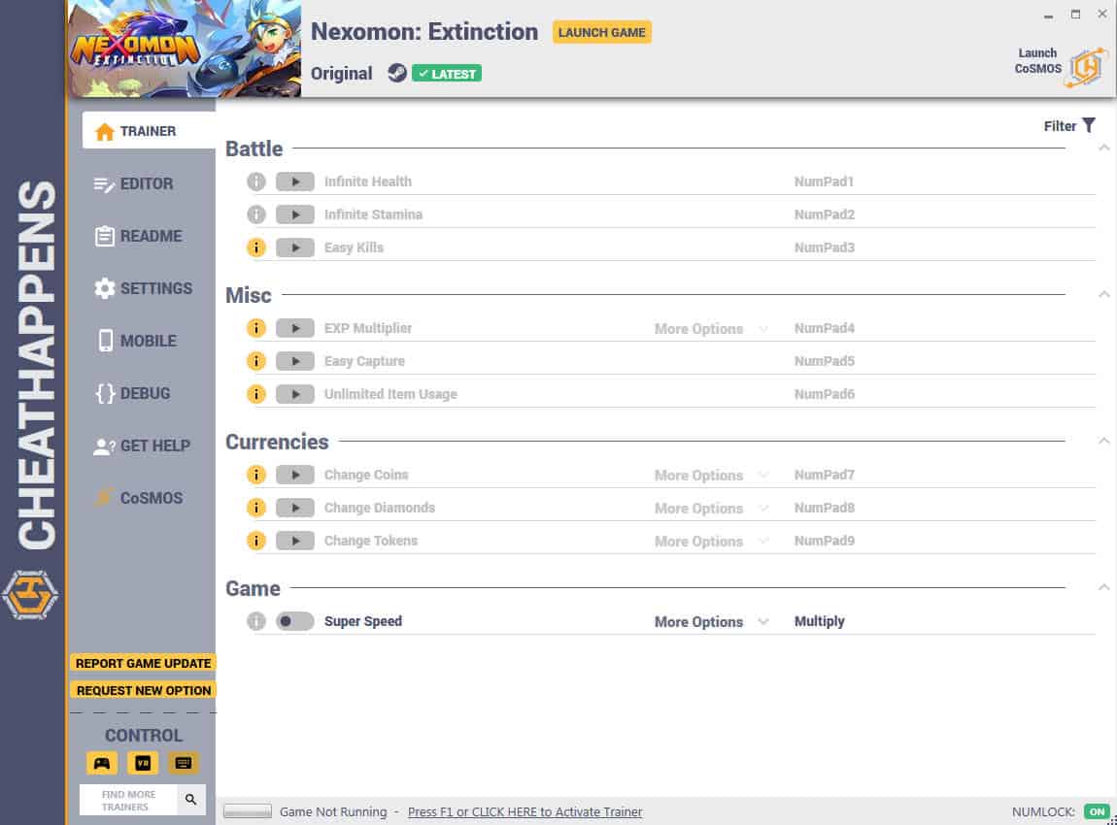Launch CoSMOS via hexagon logo icon
The width and height of the screenshot is (1117, 825).
tap(1086, 68)
